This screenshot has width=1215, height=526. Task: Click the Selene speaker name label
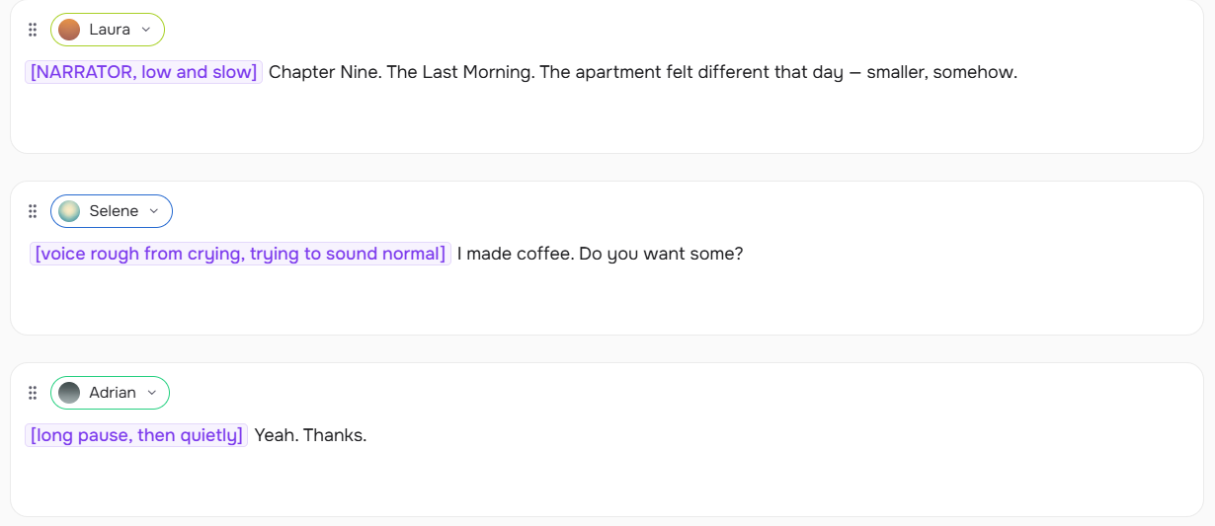tap(114, 211)
